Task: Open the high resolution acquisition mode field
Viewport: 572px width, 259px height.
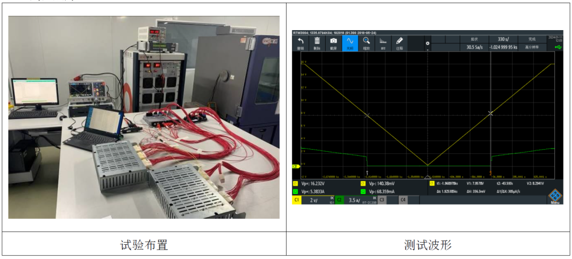Action: click(531, 47)
